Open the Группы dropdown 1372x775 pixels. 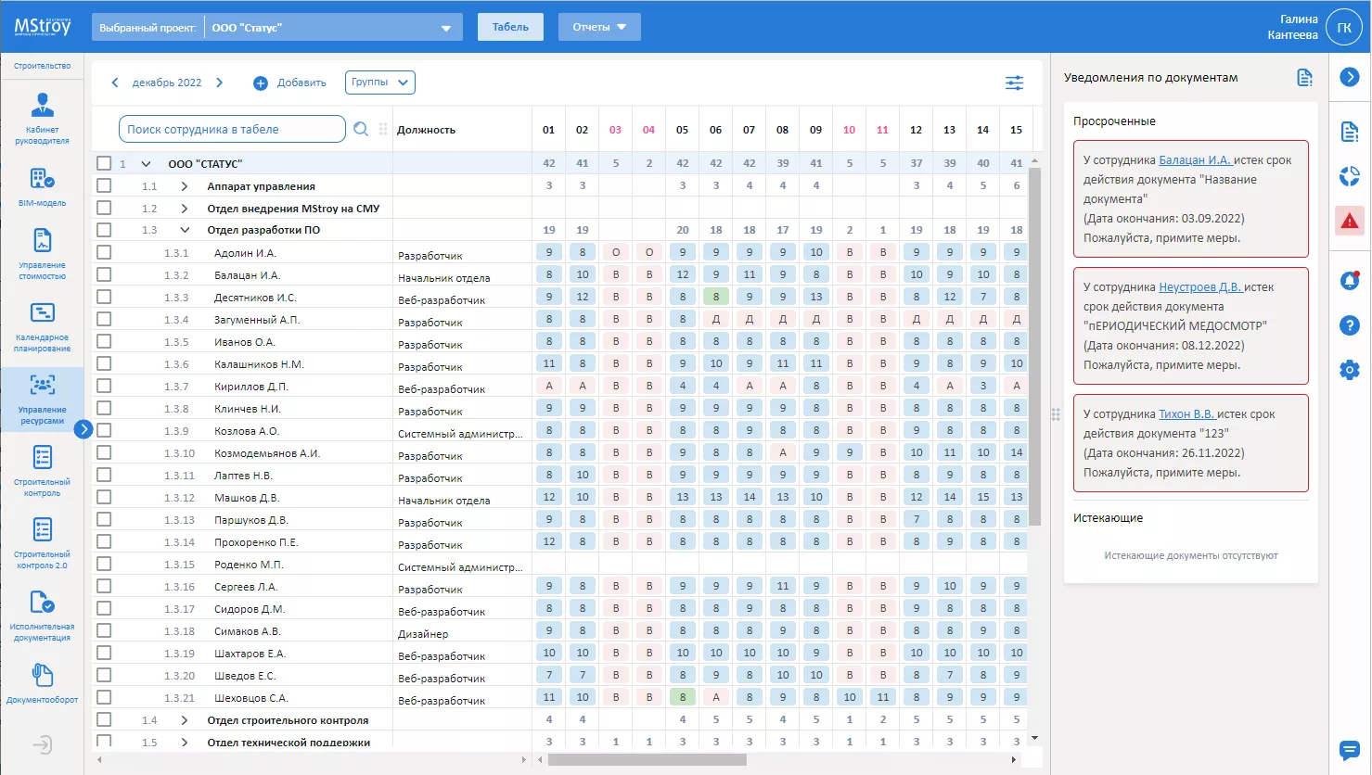[x=379, y=83]
